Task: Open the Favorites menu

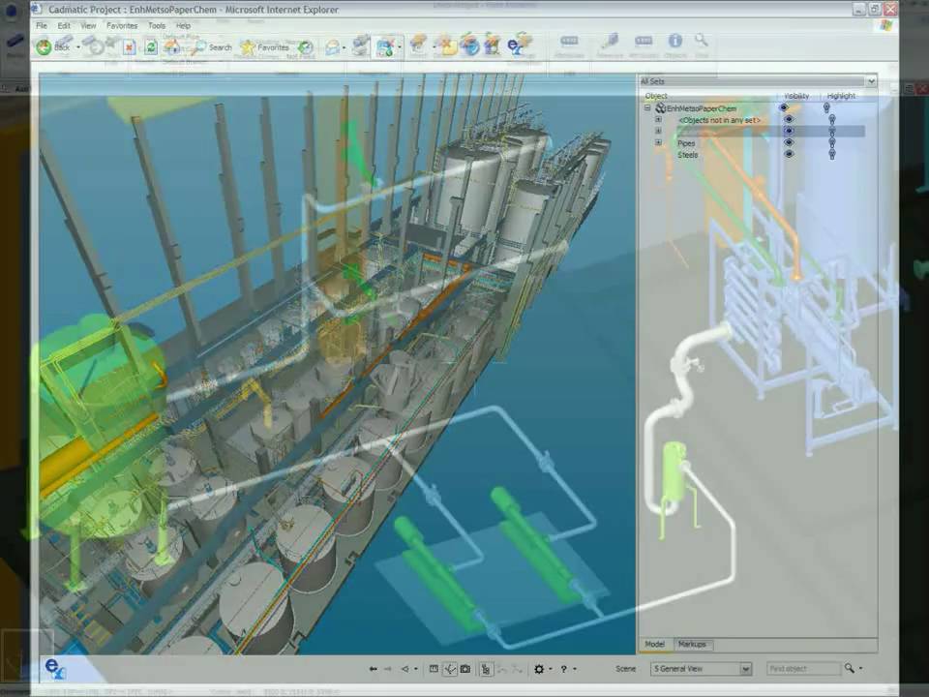Action: [x=122, y=25]
